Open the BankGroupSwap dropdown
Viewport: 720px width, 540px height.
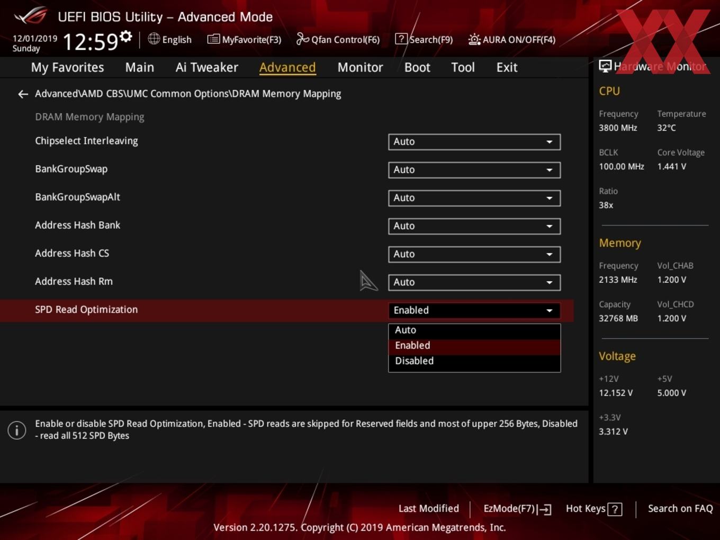click(474, 170)
